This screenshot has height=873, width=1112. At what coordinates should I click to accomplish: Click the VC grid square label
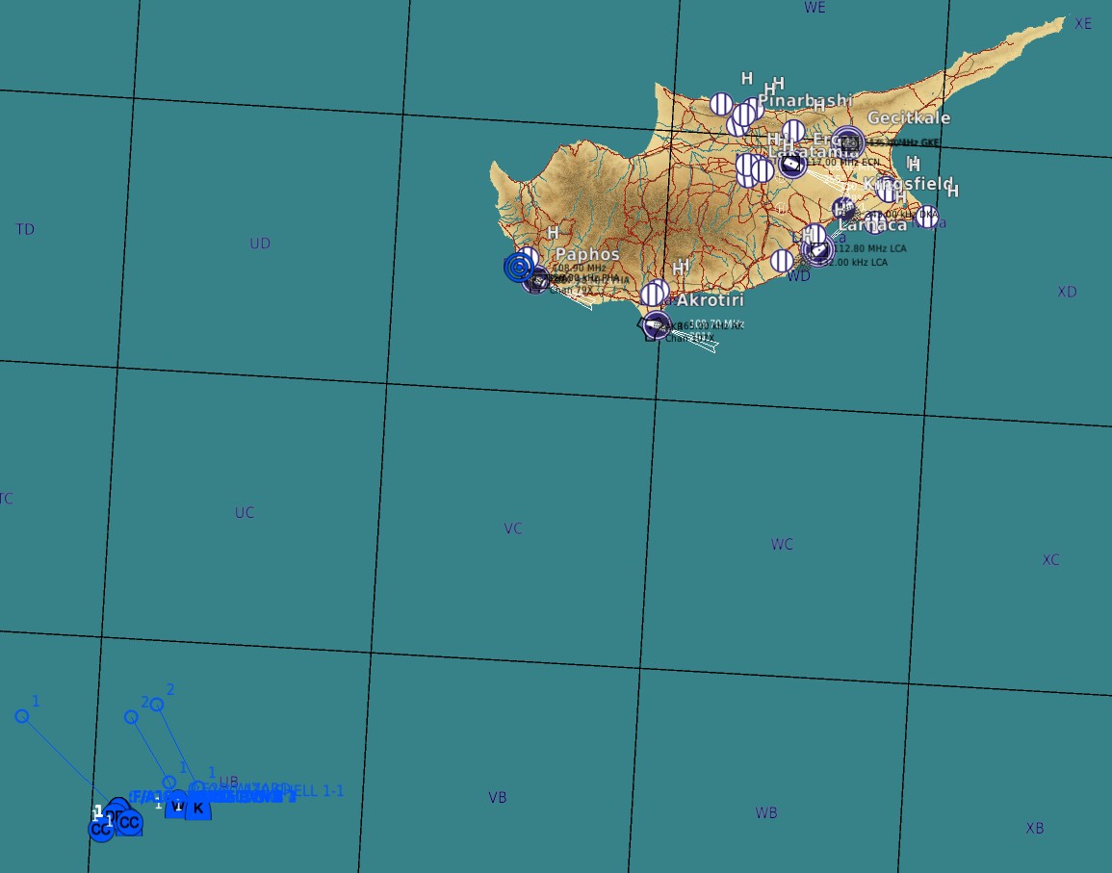click(x=513, y=528)
